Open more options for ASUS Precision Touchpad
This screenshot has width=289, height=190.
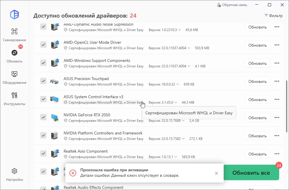click(277, 81)
